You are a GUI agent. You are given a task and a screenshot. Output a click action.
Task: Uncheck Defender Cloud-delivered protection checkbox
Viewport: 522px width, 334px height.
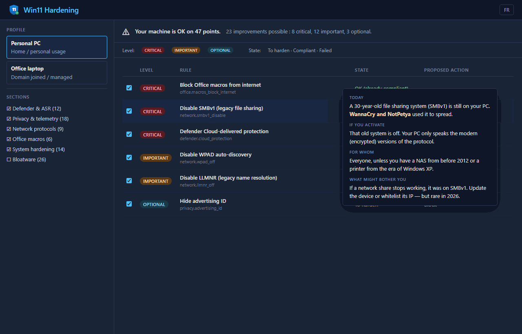(129, 134)
